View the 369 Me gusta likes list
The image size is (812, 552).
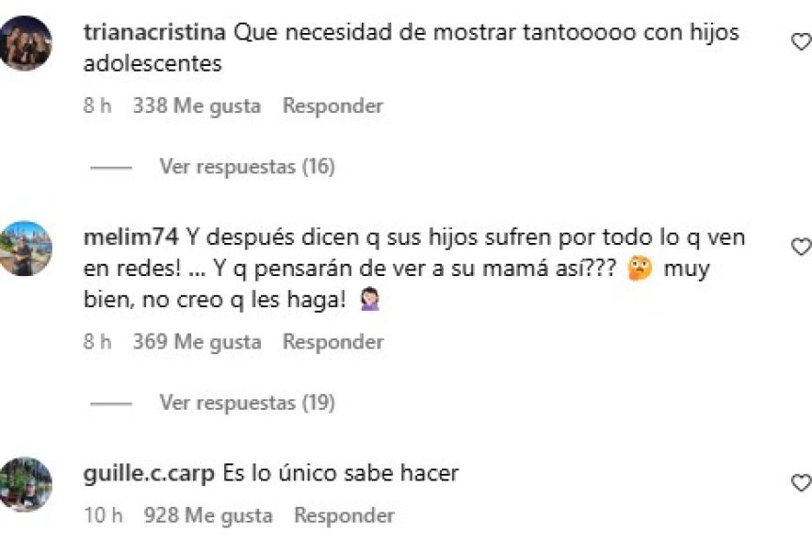point(197,342)
